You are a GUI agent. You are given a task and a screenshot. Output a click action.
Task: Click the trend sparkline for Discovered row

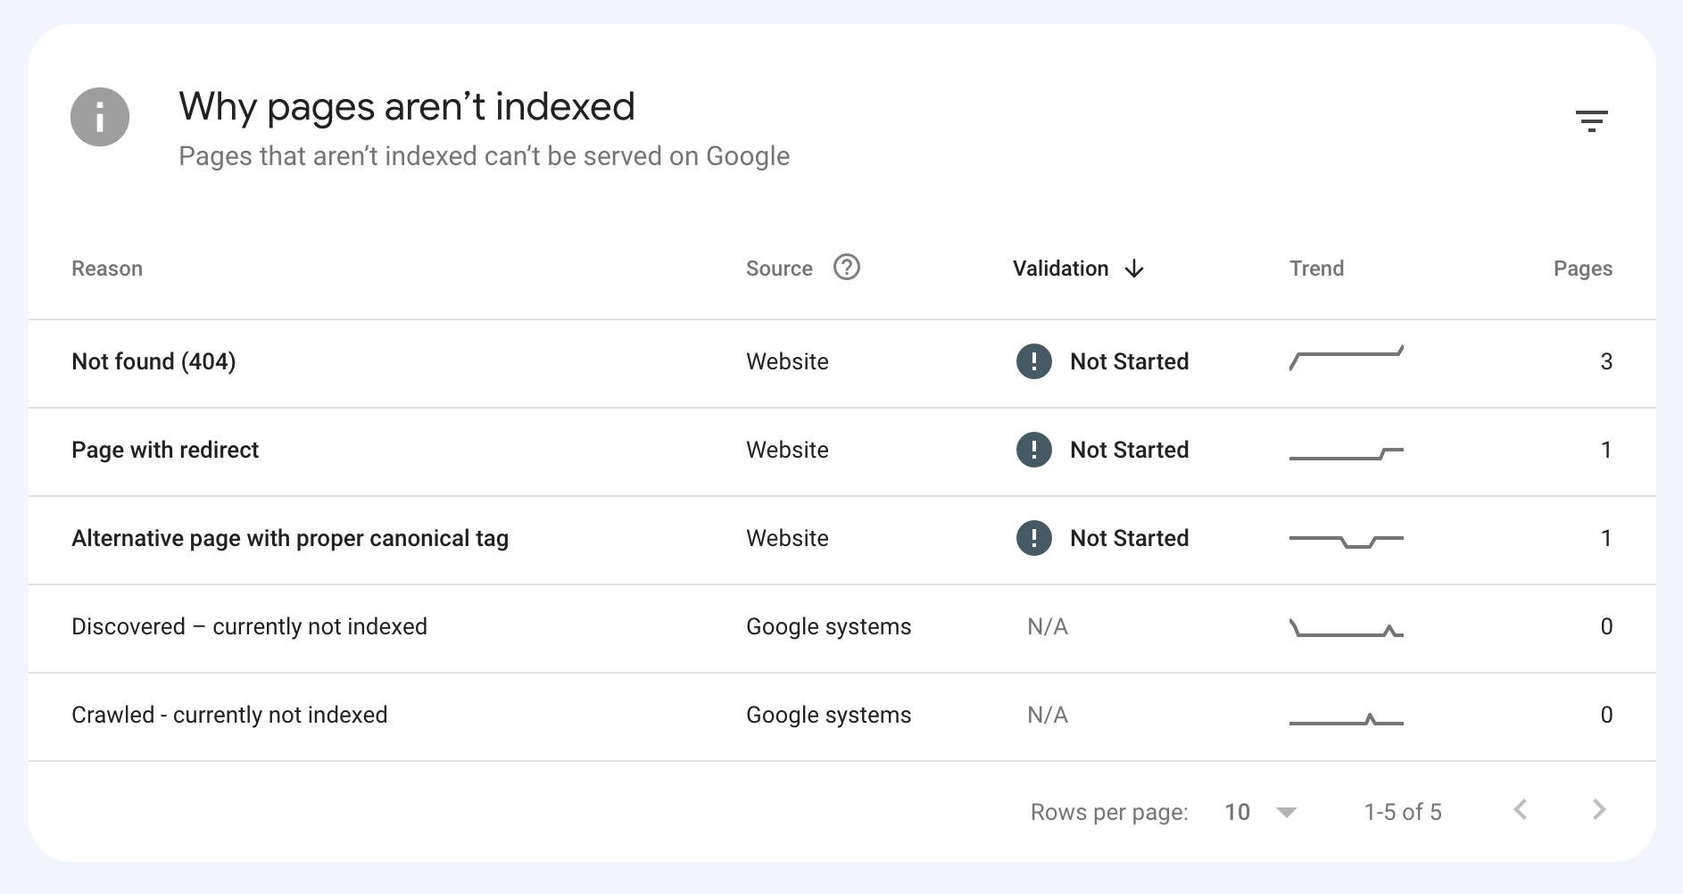pyautogui.click(x=1347, y=627)
